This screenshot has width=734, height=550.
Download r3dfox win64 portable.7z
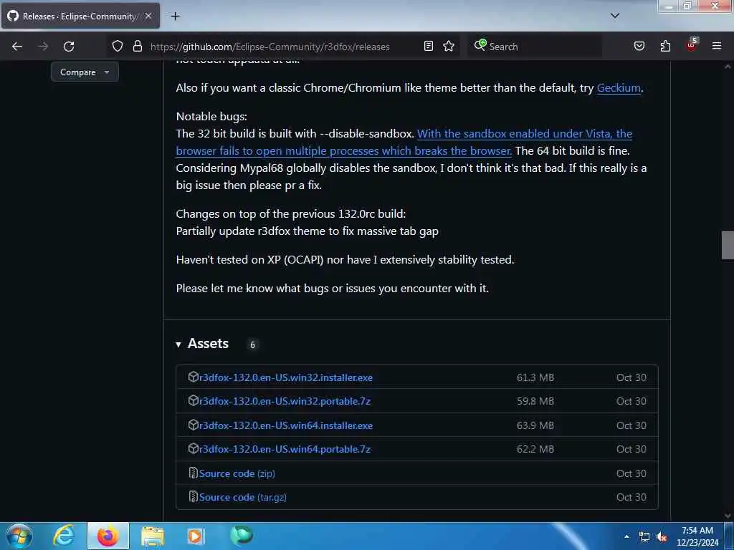click(285, 449)
